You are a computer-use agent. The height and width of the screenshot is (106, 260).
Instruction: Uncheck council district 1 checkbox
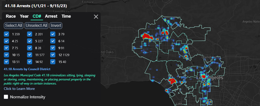(x=6, y=34)
